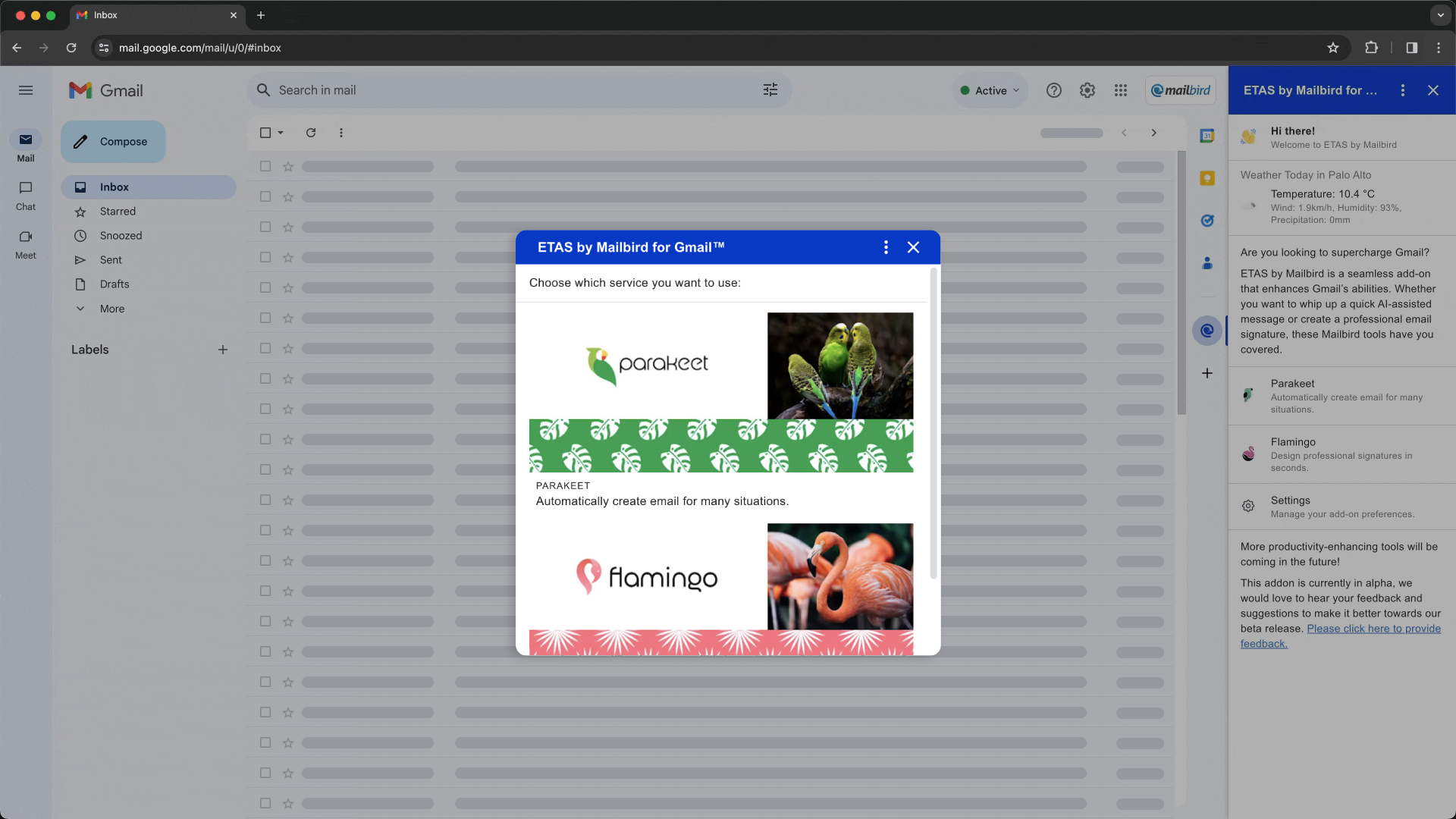Open Sent folder
This screenshot has height=819, width=1456.
(x=149, y=260)
